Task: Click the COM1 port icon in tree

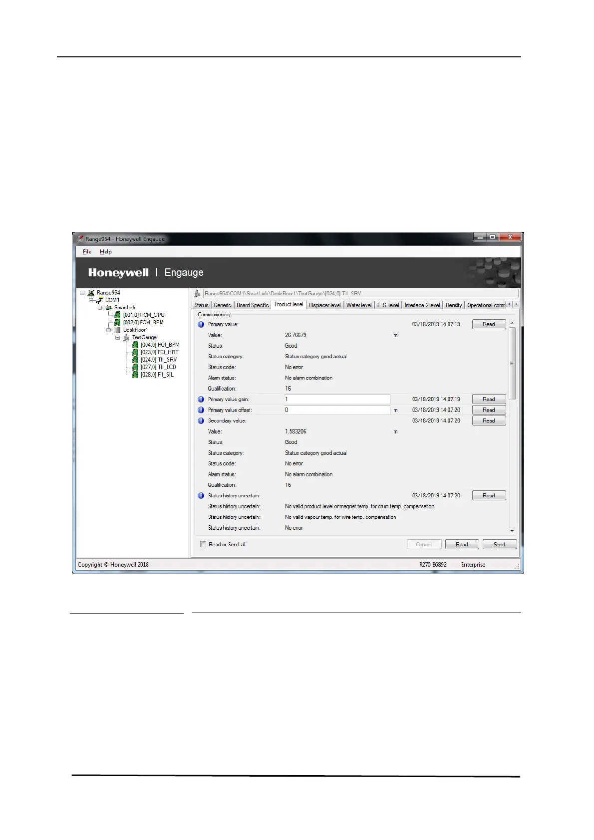Action: pos(100,300)
